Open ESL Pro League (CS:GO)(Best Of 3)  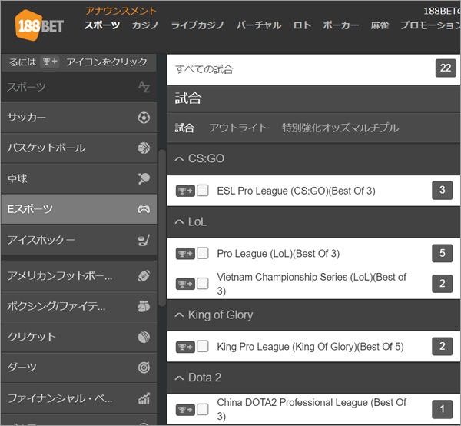pyautogui.click(x=296, y=191)
